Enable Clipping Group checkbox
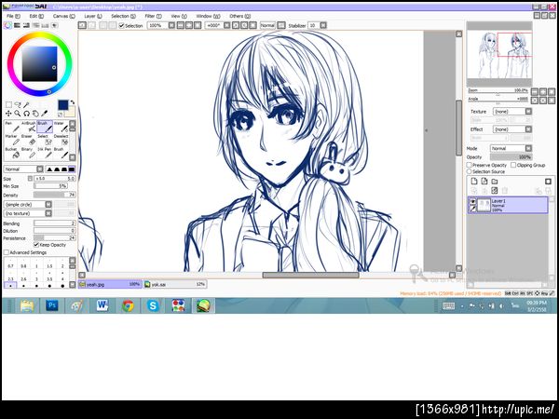This screenshot has height=419, width=559. [x=513, y=165]
